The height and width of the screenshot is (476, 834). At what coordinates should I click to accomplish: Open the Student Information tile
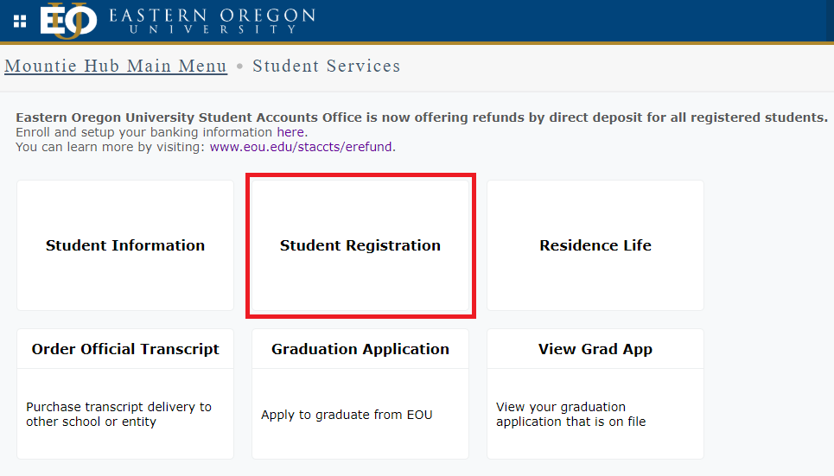click(125, 245)
